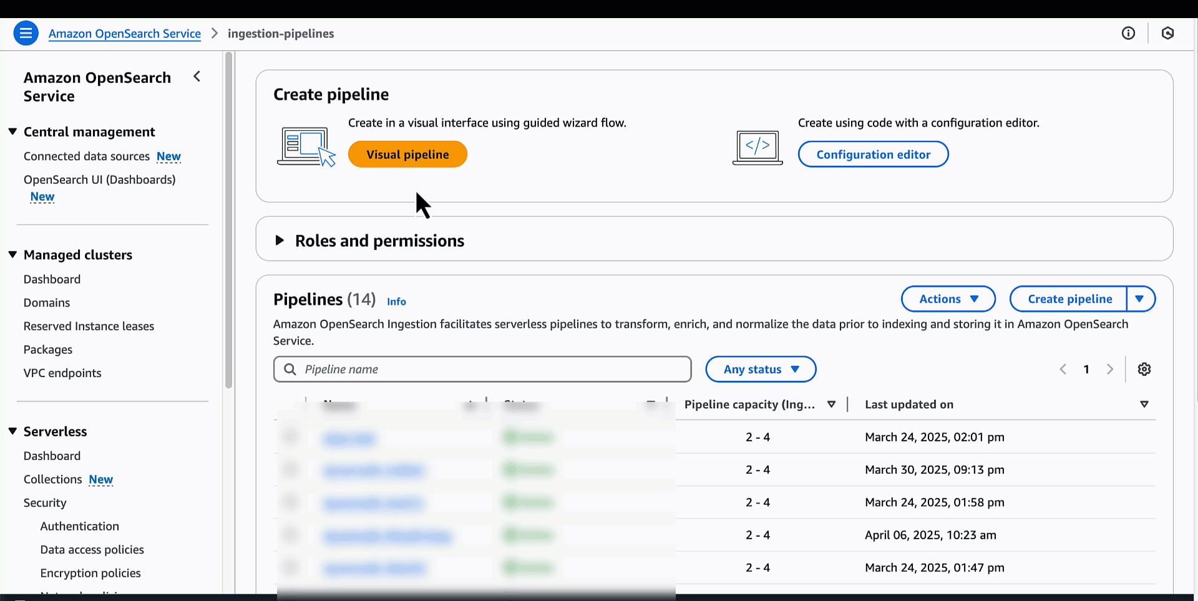Click capacity 2 - 4 in April 06 row
This screenshot has width=1198, height=601.
[757, 535]
